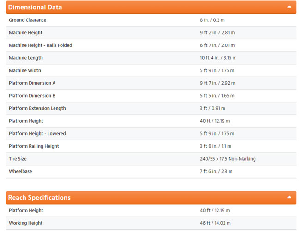
Task: Select the Ground Clearance row label
Action: pyautogui.click(x=27, y=20)
